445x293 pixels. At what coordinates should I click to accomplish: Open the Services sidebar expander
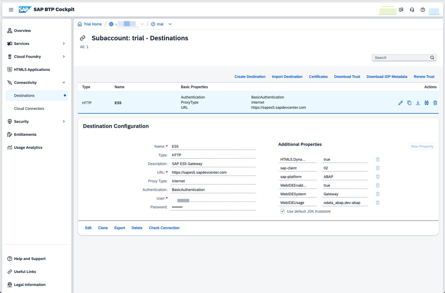tap(64, 44)
